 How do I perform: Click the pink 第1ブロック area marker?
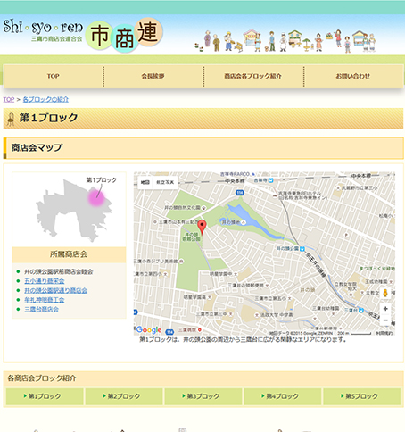(x=96, y=198)
